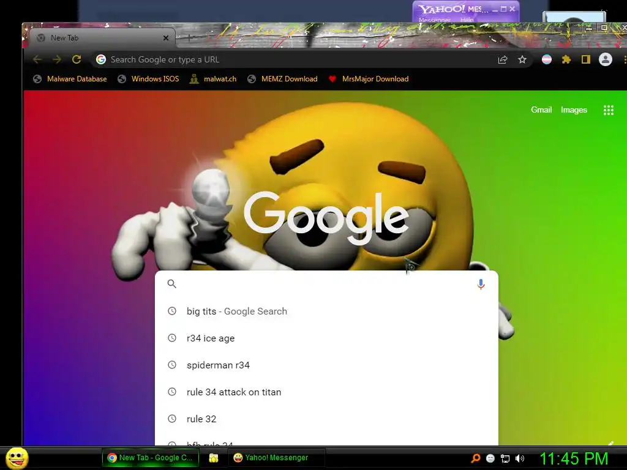Select the New Tab browser tab
Screen dimensions: 627x470
click(102, 38)
